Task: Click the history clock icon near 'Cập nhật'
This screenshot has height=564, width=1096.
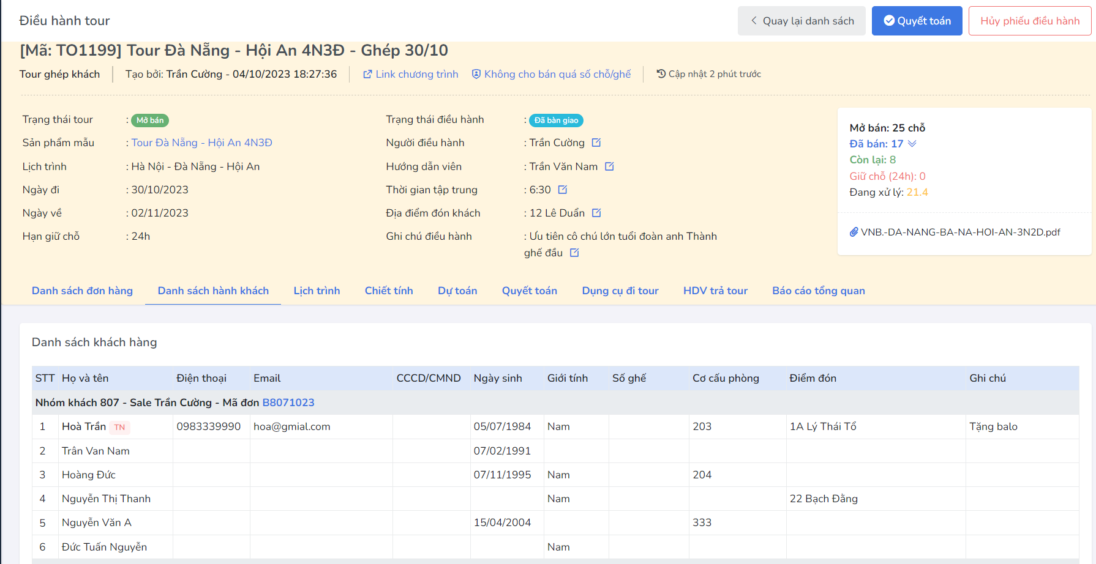Action: click(661, 73)
